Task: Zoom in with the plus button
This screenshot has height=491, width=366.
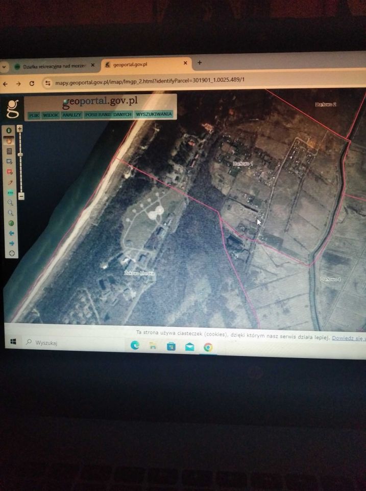Action: (20, 128)
